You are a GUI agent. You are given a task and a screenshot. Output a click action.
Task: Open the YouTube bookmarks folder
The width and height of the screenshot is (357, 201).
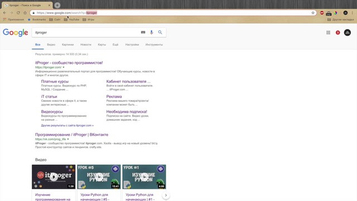(71, 20)
